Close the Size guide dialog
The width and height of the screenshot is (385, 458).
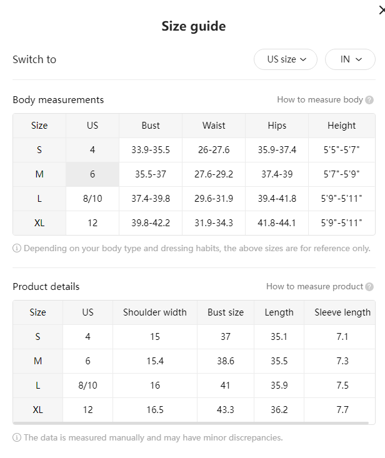pyautogui.click(x=382, y=10)
